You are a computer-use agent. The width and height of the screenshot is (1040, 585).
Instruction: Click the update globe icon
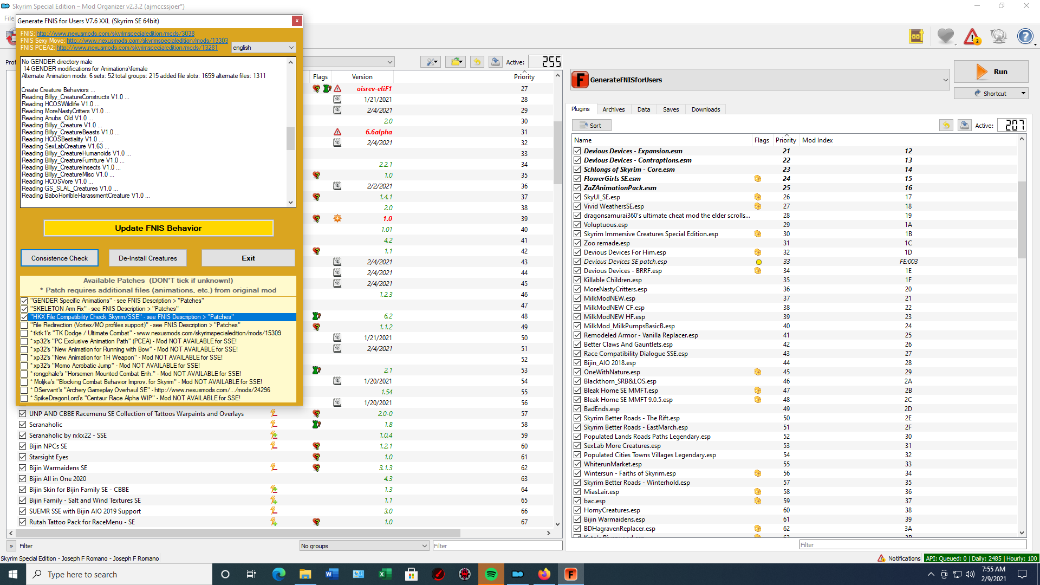(x=998, y=36)
